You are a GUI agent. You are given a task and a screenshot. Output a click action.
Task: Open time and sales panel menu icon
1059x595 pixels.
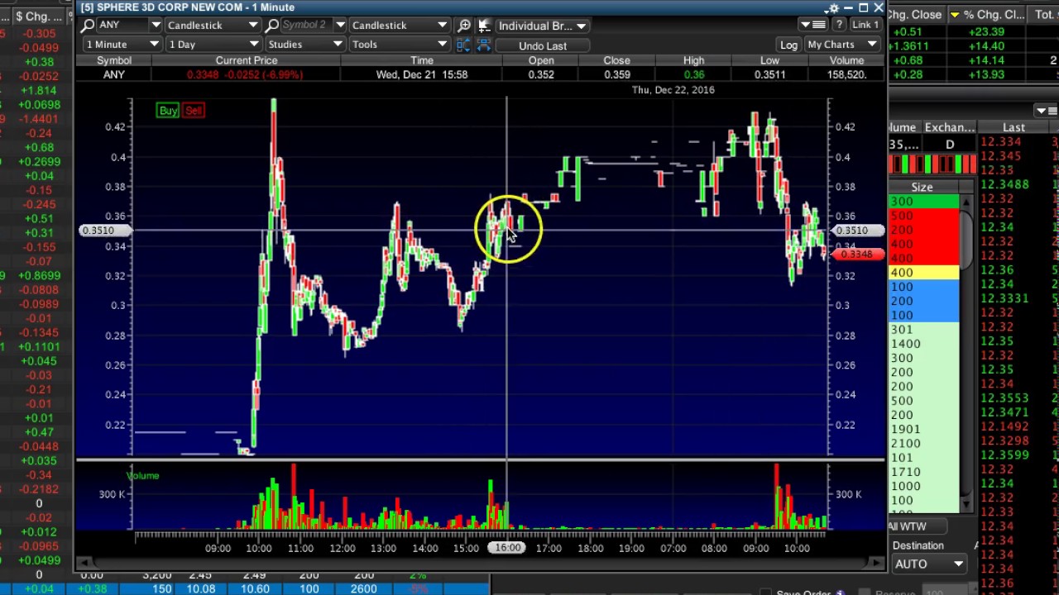[1047, 111]
